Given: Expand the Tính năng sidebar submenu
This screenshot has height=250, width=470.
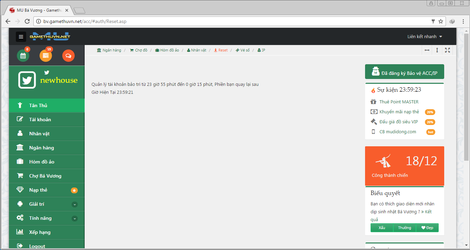Looking at the screenshot, I should point(75,218).
